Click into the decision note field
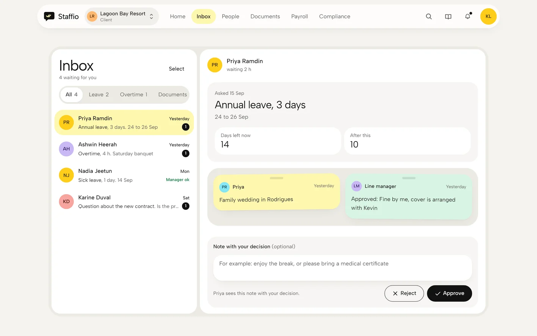The width and height of the screenshot is (537, 336). coord(343,268)
